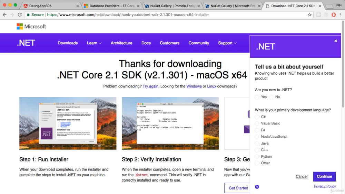Reload the page with refresh icon
Screen dimensions: 345x194
click(20, 15)
